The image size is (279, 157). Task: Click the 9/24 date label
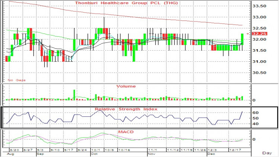pyautogui.click(x=82, y=150)
